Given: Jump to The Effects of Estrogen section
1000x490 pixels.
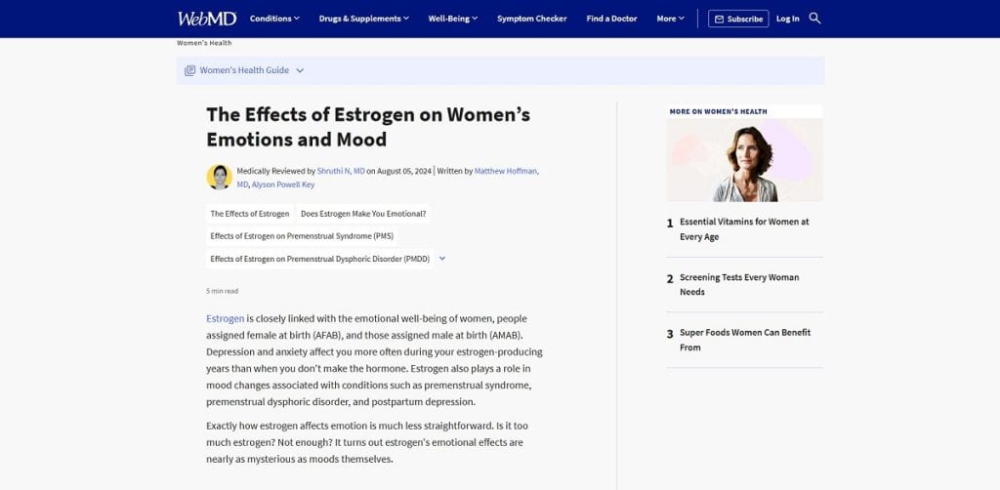Looking at the screenshot, I should (249, 214).
